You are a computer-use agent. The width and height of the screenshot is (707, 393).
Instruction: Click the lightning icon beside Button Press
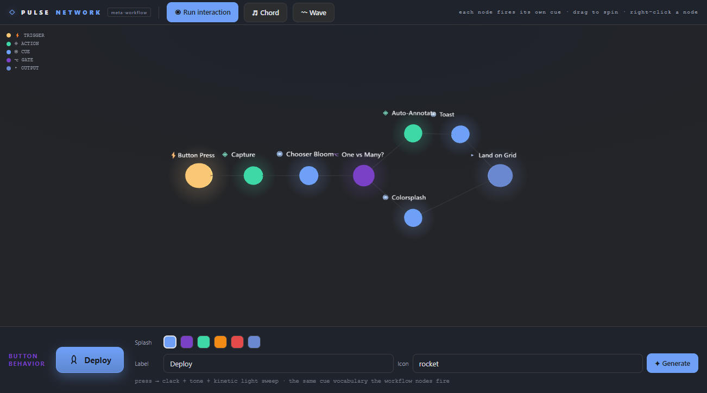173,155
